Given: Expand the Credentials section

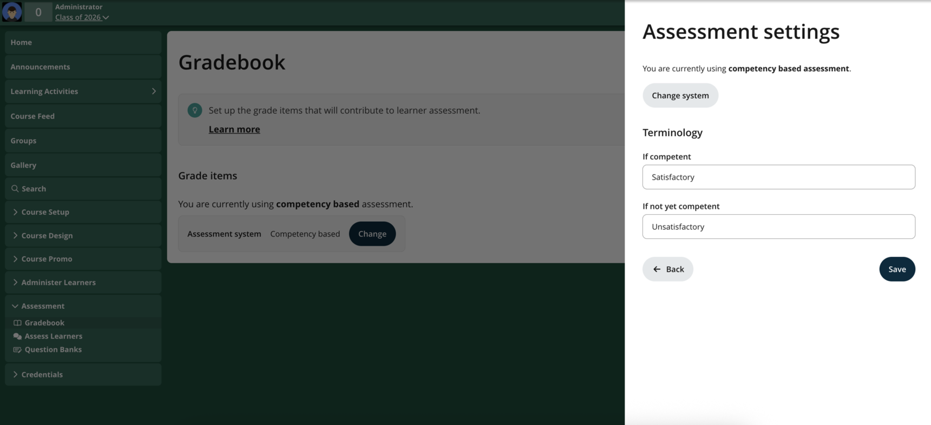Looking at the screenshot, I should click(83, 375).
